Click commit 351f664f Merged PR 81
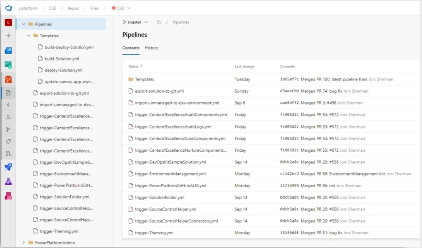The width and height of the screenshot is (422, 248). pos(311,233)
